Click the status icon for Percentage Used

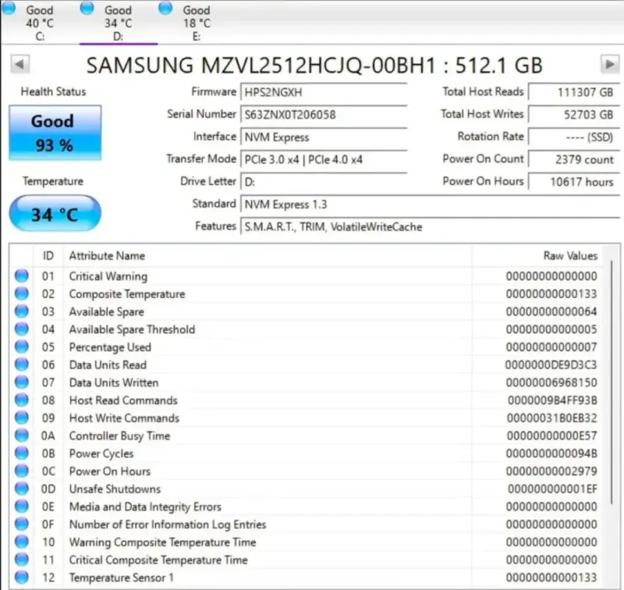click(x=22, y=347)
